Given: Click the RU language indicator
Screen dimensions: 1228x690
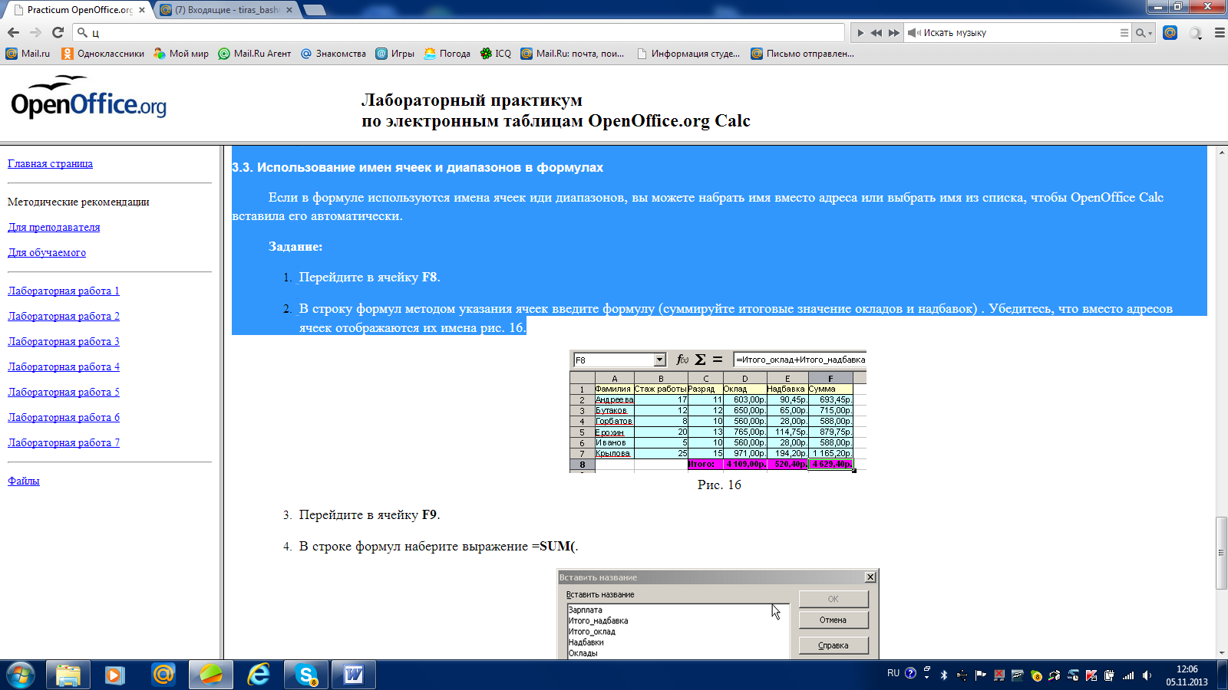Looking at the screenshot, I should [893, 673].
